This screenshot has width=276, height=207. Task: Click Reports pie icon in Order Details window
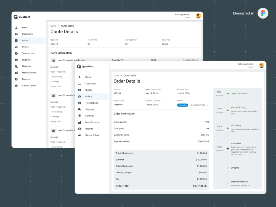point(79,129)
